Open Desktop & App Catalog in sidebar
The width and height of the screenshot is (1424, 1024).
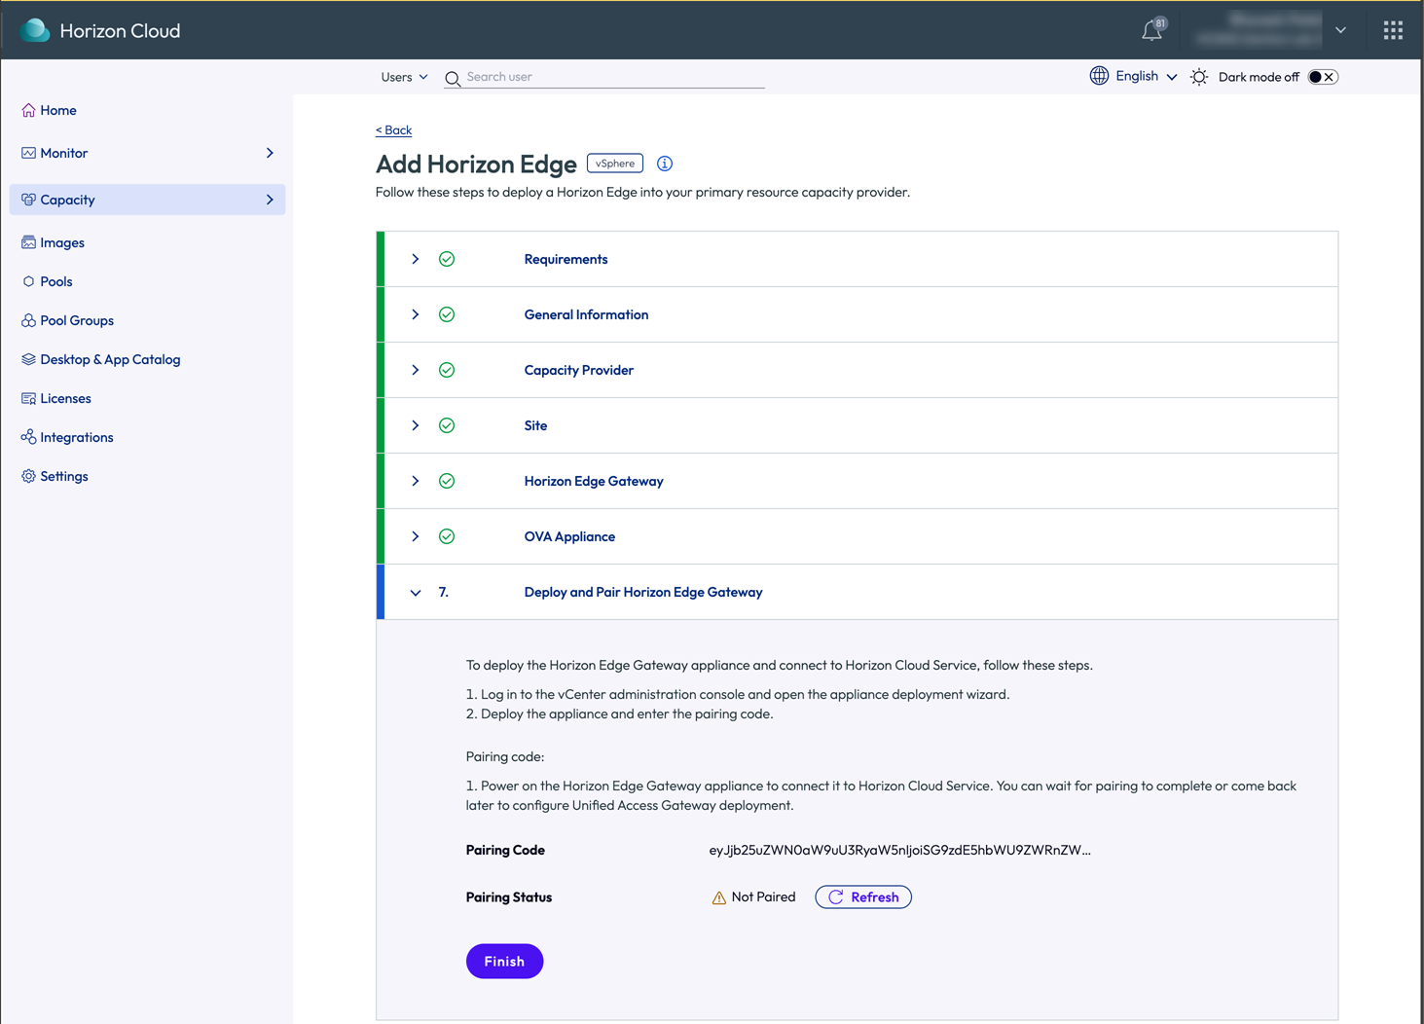click(x=110, y=359)
